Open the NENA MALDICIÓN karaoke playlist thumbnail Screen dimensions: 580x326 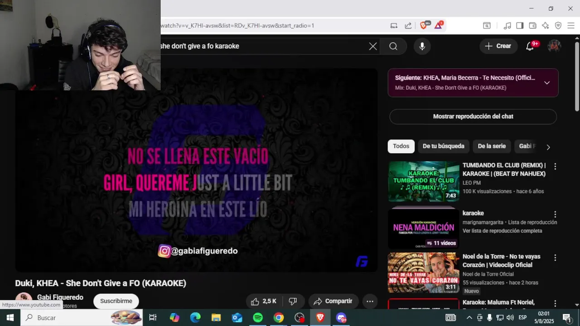[424, 228]
